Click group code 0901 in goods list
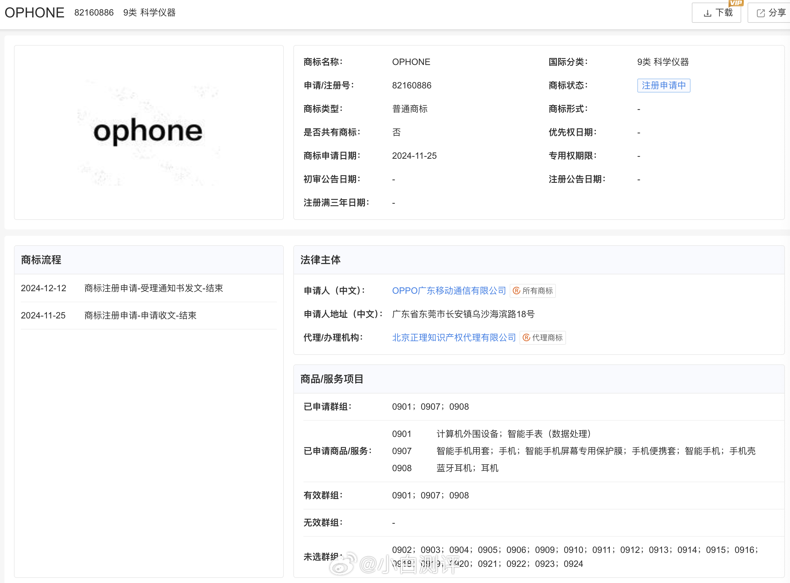The width and height of the screenshot is (790, 583). (x=402, y=434)
